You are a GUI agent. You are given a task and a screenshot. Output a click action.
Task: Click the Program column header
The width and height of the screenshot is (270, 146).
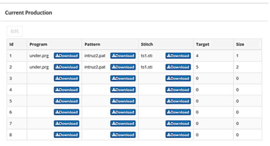pyautogui.click(x=38, y=44)
